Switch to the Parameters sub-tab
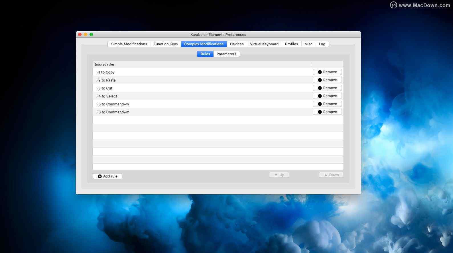Viewport: 453px width, 253px height. (226, 54)
